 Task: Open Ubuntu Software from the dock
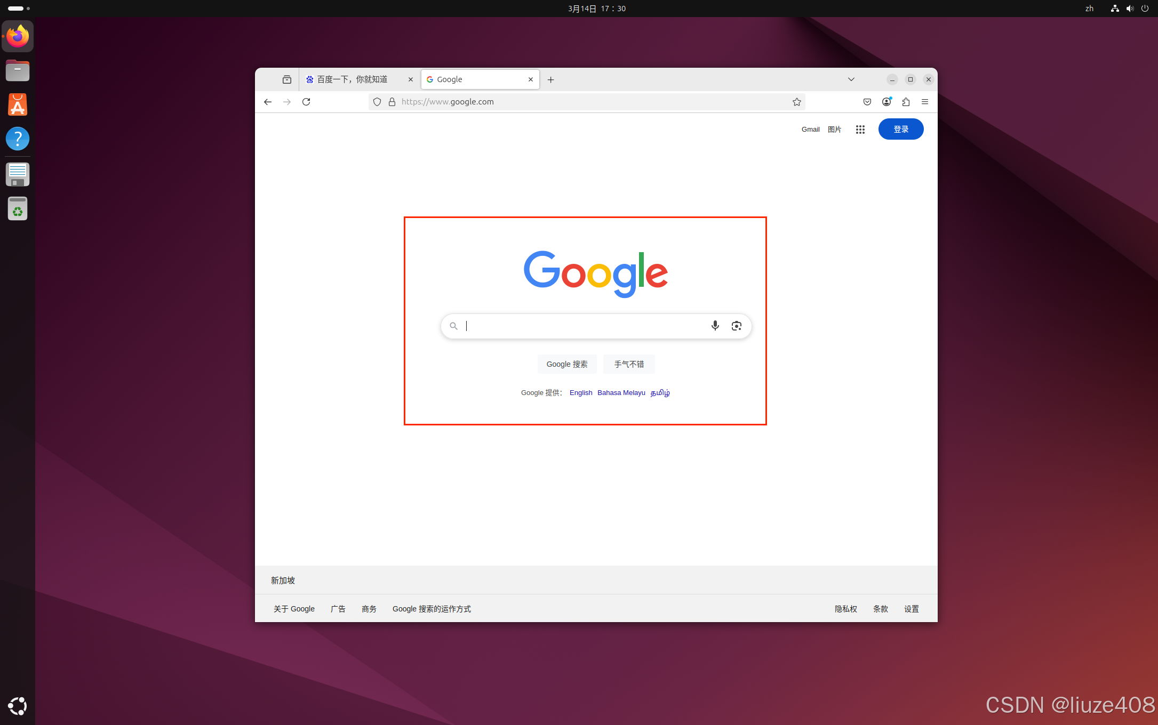(x=18, y=104)
